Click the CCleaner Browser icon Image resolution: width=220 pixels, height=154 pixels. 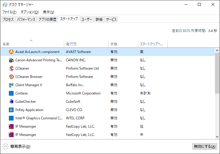pyautogui.click(x=11, y=77)
